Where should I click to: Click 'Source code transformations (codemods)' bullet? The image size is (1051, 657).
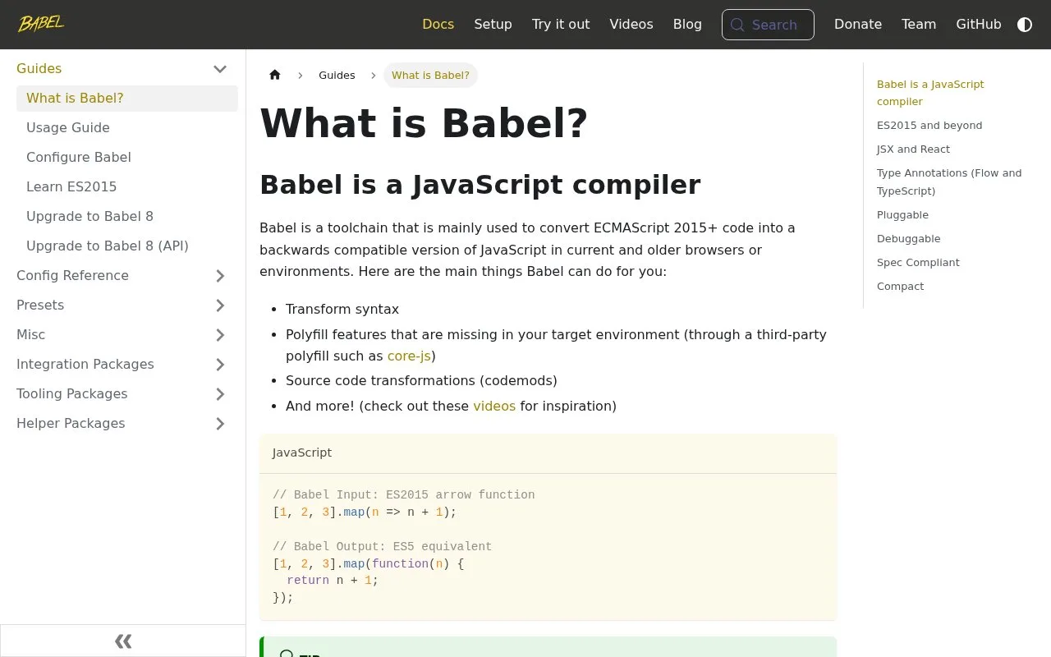click(x=421, y=381)
